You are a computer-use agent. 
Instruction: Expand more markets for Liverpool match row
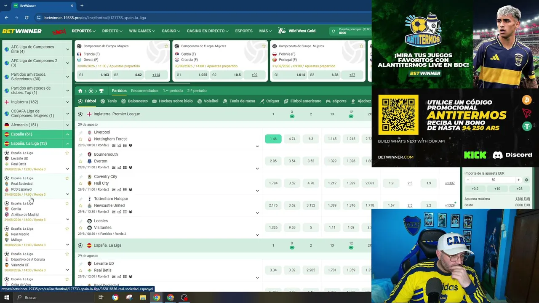tap(257, 146)
